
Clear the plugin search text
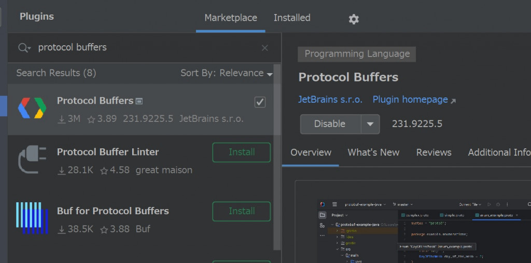coord(265,48)
